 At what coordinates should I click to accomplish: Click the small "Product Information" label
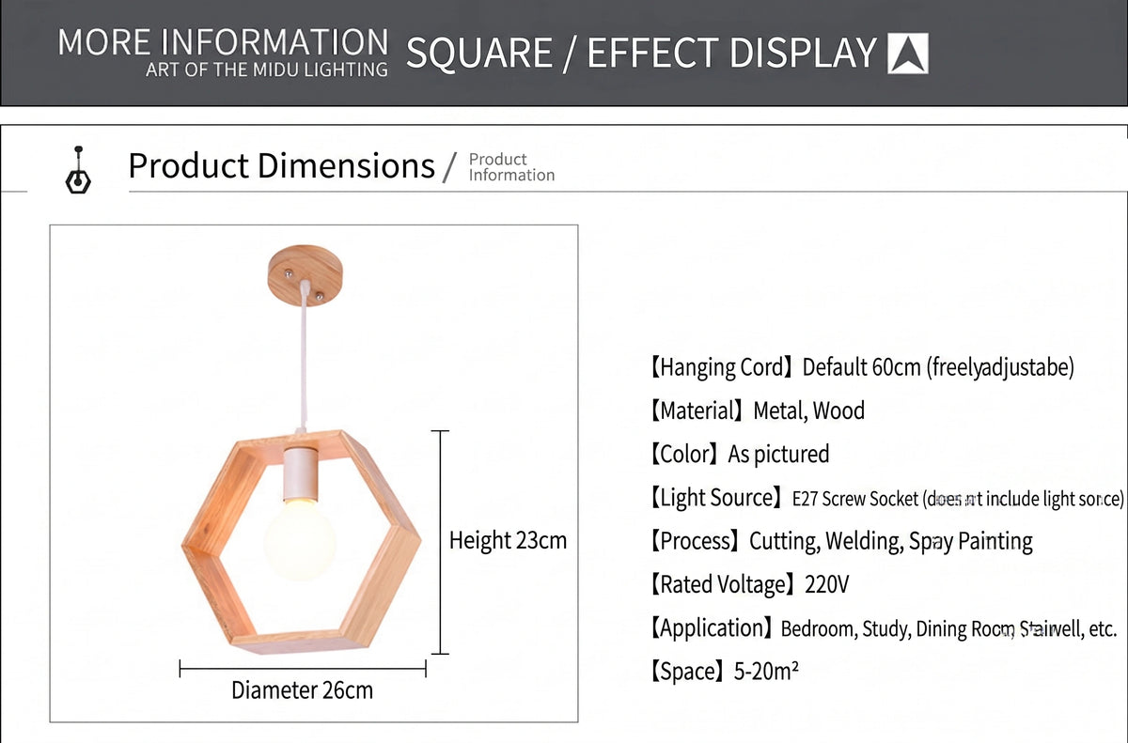point(511,167)
